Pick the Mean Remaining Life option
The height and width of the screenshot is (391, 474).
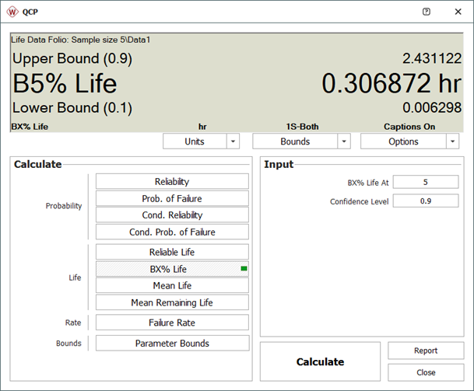[172, 302]
